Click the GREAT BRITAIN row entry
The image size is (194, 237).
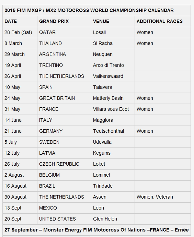pyautogui.click(x=64, y=98)
